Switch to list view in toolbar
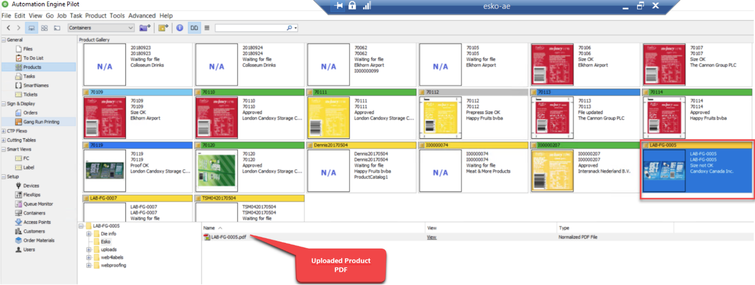755x285 pixels. 207,28
